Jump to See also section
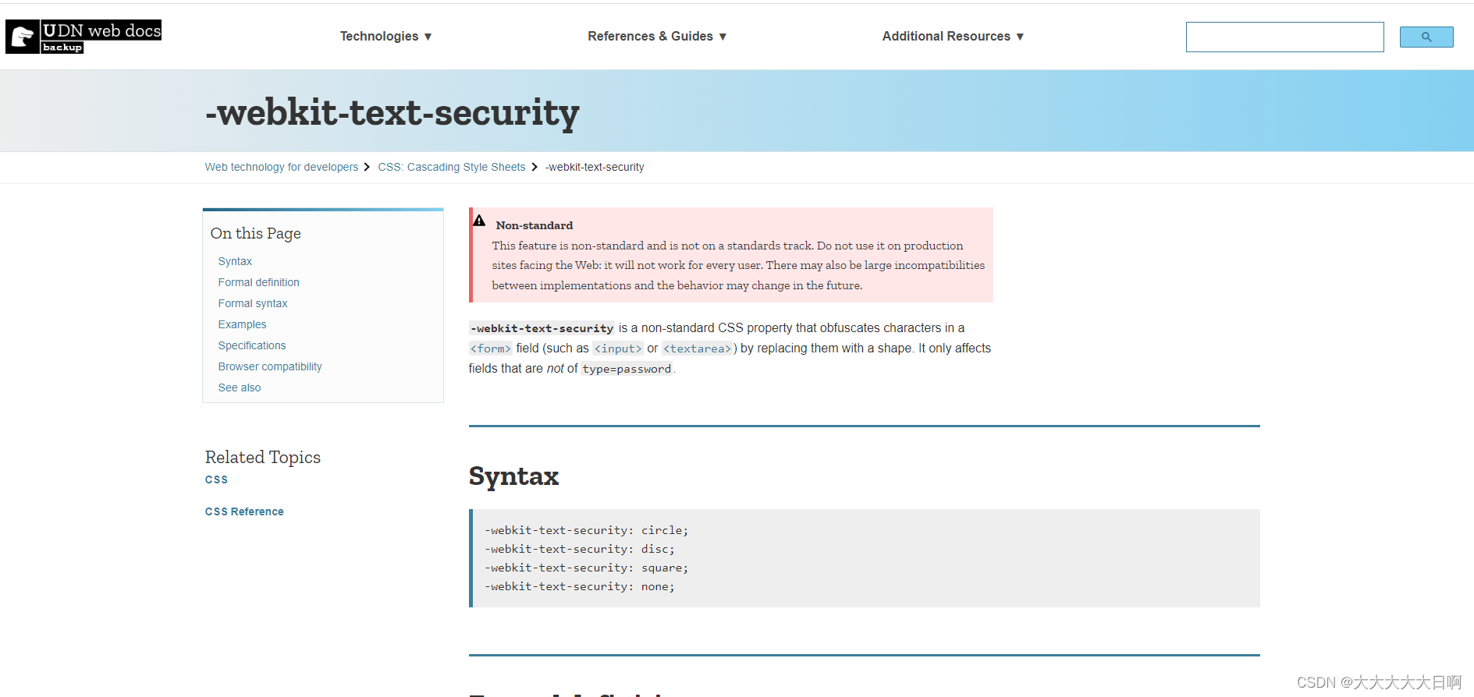Viewport: 1474px width, 697px height. [240, 387]
